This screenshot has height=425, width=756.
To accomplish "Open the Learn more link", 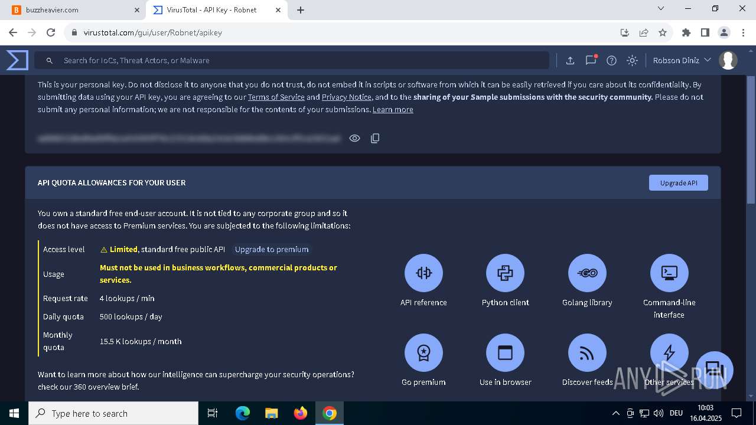I will click(393, 109).
